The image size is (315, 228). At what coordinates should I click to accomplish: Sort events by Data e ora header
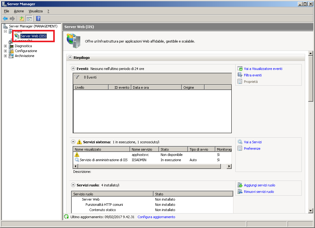click(x=157, y=87)
